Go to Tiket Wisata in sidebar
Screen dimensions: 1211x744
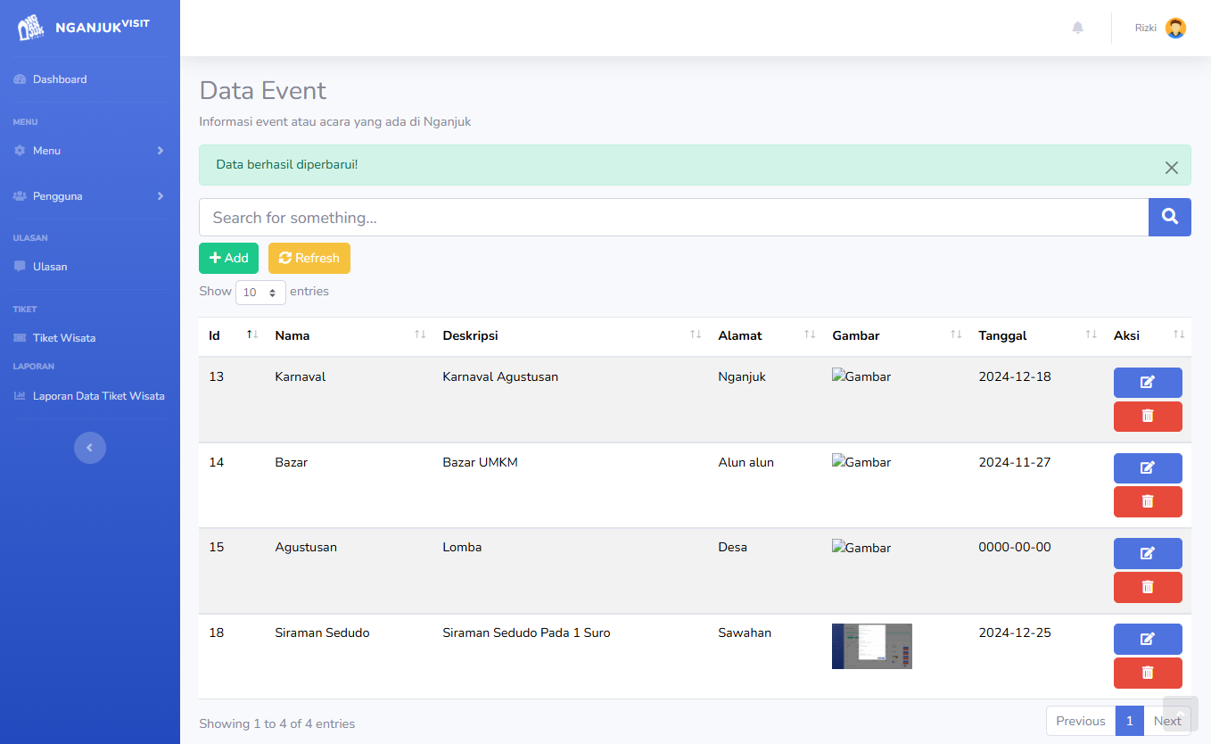pos(63,338)
